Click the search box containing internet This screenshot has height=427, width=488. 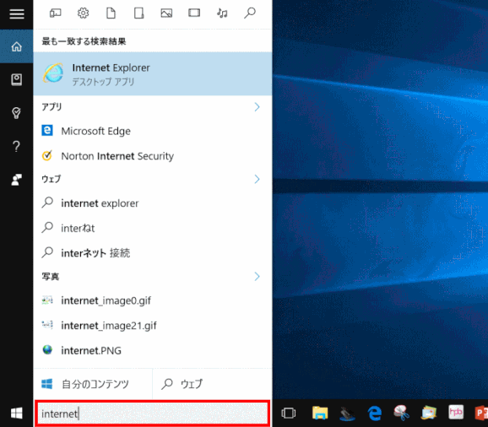pyautogui.click(x=153, y=413)
